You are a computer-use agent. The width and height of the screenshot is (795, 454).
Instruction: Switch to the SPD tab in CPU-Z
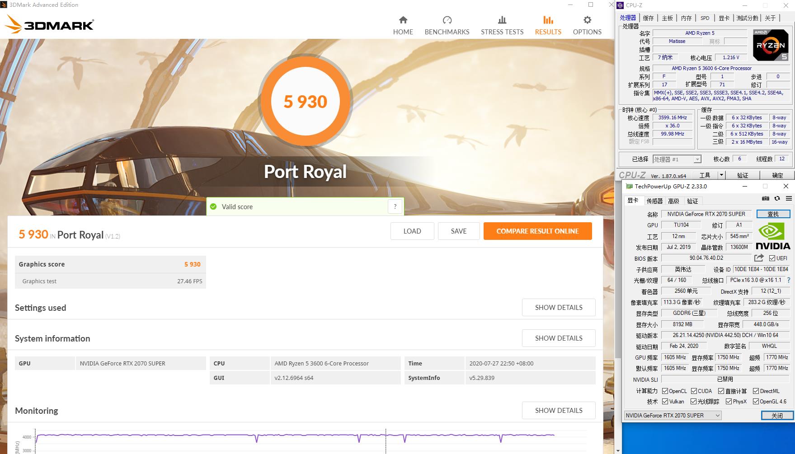pyautogui.click(x=705, y=18)
